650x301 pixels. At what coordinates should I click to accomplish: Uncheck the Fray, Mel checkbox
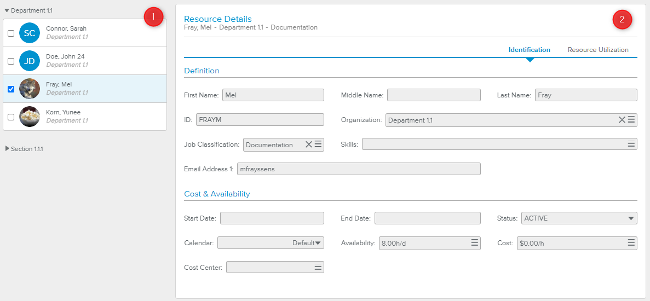point(11,89)
